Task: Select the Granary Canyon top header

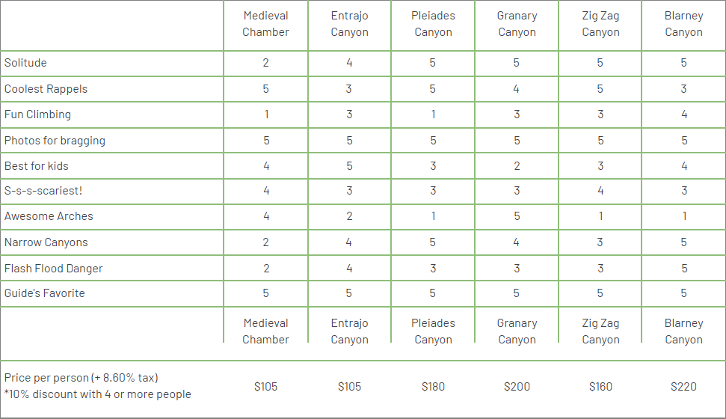Action: click(x=517, y=24)
